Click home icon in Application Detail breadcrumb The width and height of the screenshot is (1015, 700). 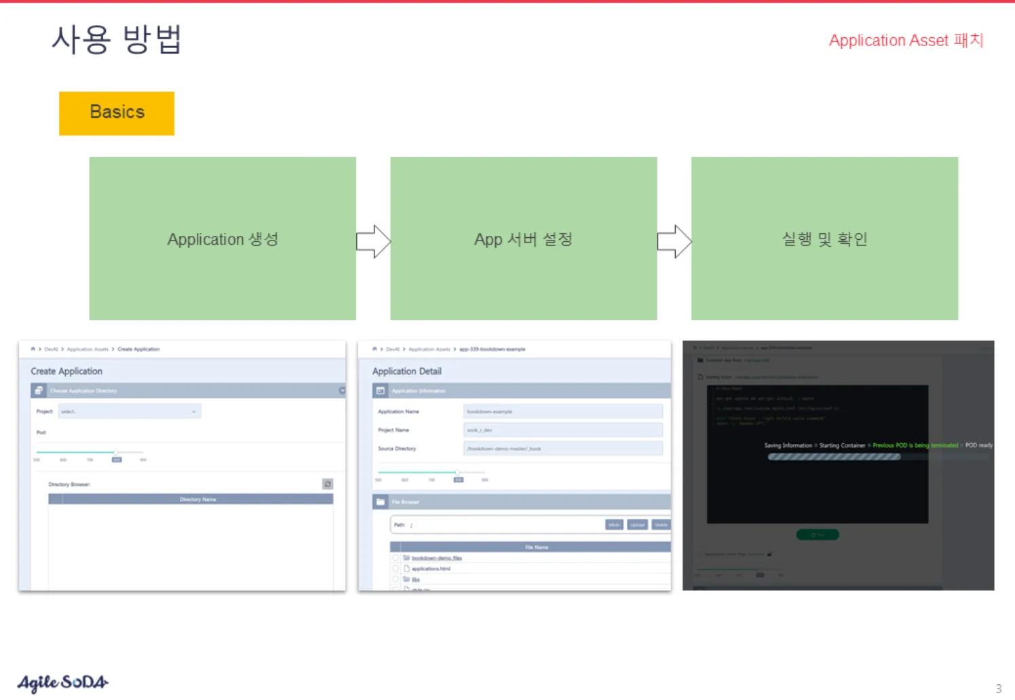click(375, 349)
